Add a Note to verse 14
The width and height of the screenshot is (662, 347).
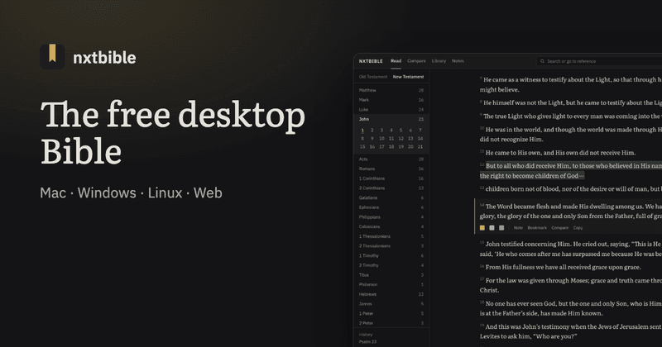518,228
